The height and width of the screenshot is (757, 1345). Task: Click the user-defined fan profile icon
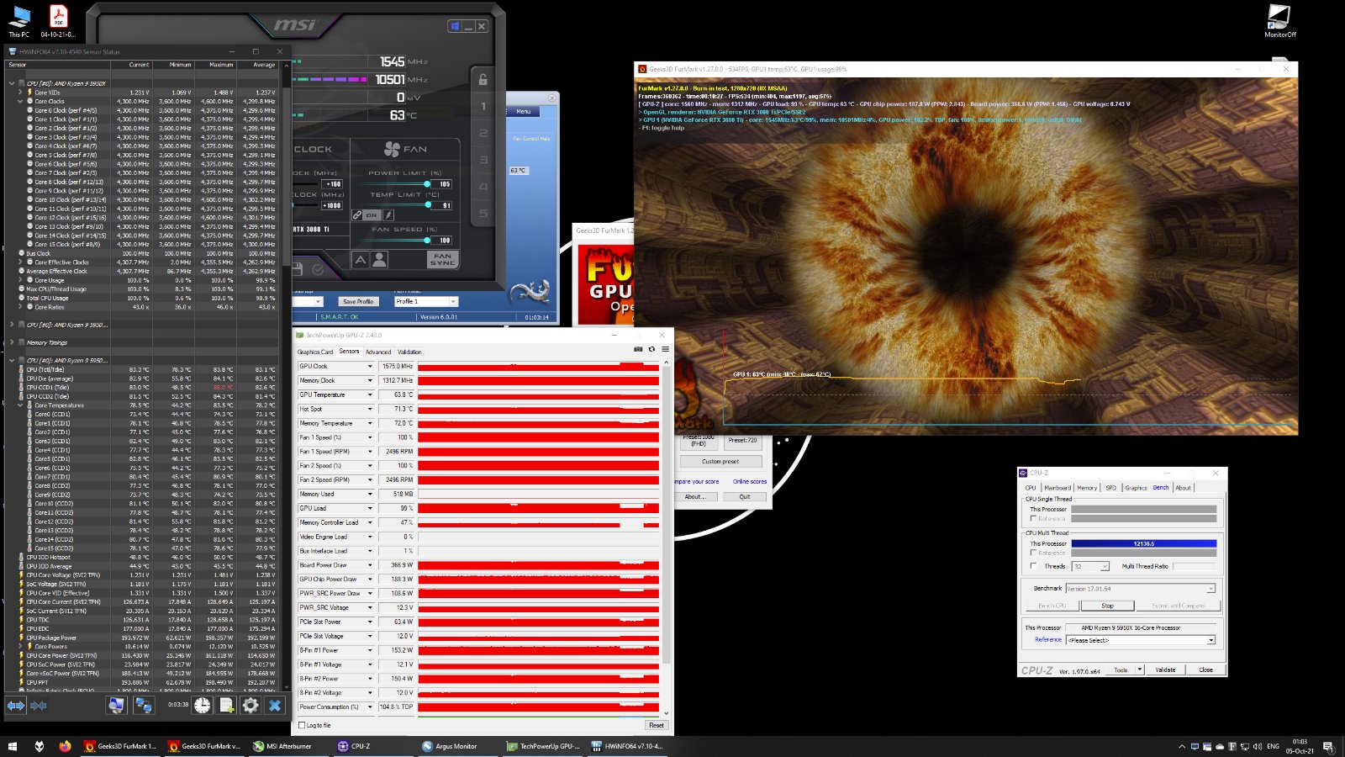[379, 260]
